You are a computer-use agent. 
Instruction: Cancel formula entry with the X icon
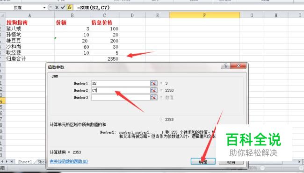pyautogui.click(x=57, y=7)
